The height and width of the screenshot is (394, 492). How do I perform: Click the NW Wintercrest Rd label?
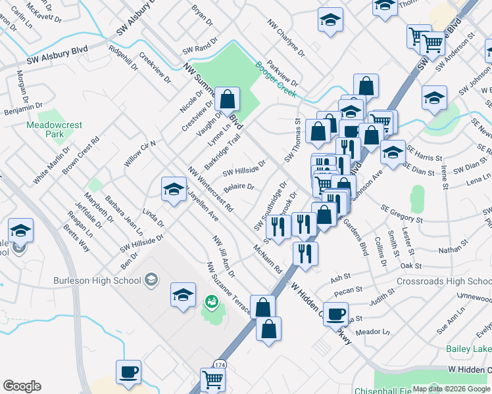(210, 189)
